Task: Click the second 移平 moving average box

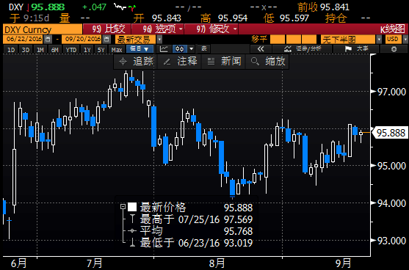Action: click(294, 40)
